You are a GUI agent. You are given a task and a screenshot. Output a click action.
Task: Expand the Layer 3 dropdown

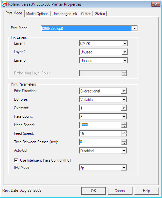pyautogui.click(x=103, y=61)
